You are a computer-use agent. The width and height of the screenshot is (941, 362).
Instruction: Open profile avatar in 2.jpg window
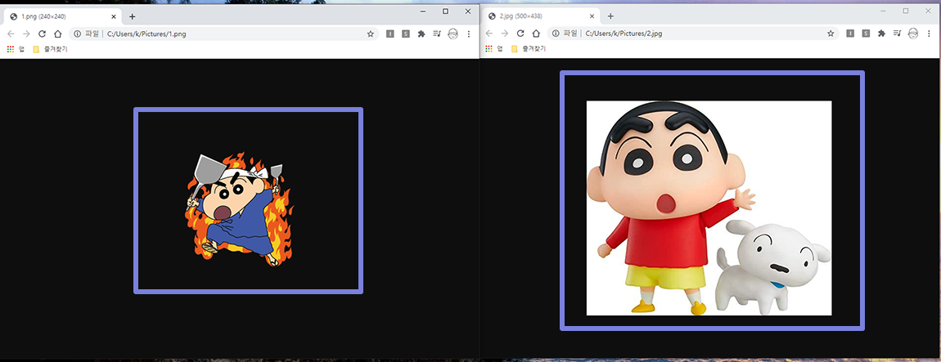tap(913, 34)
